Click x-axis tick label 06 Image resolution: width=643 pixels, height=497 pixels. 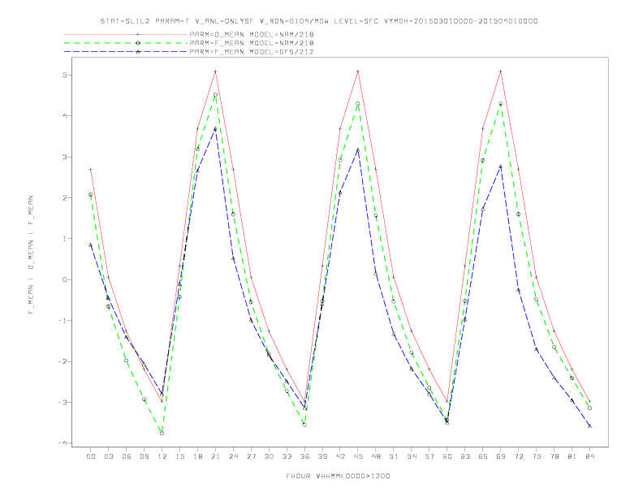tap(127, 456)
